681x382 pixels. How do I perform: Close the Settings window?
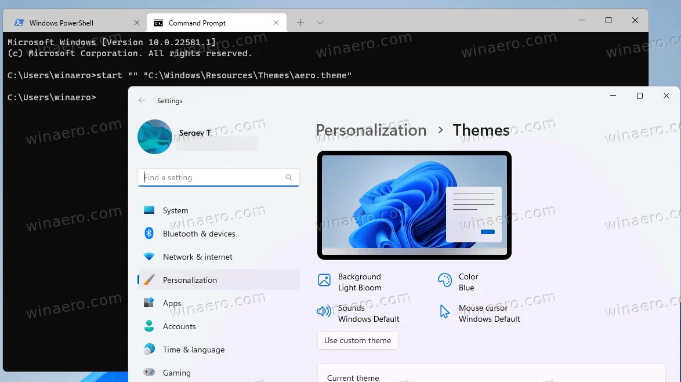coord(666,96)
